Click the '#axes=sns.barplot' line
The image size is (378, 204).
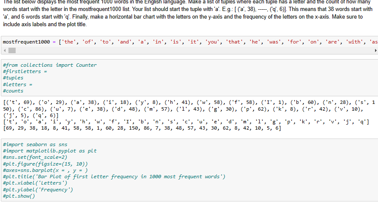pyautogui.click(x=45, y=170)
